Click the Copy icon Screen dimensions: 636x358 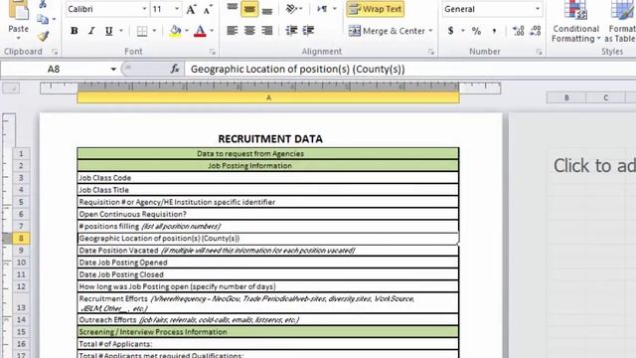coord(43,19)
